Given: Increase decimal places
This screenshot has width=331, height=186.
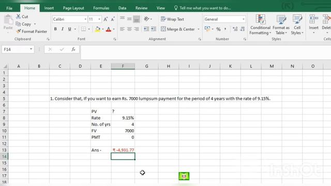Looking at the screenshot, I should (235, 29).
